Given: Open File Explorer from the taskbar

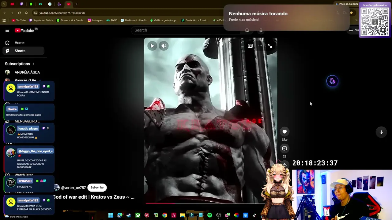Looking at the screenshot, I should (183, 215).
